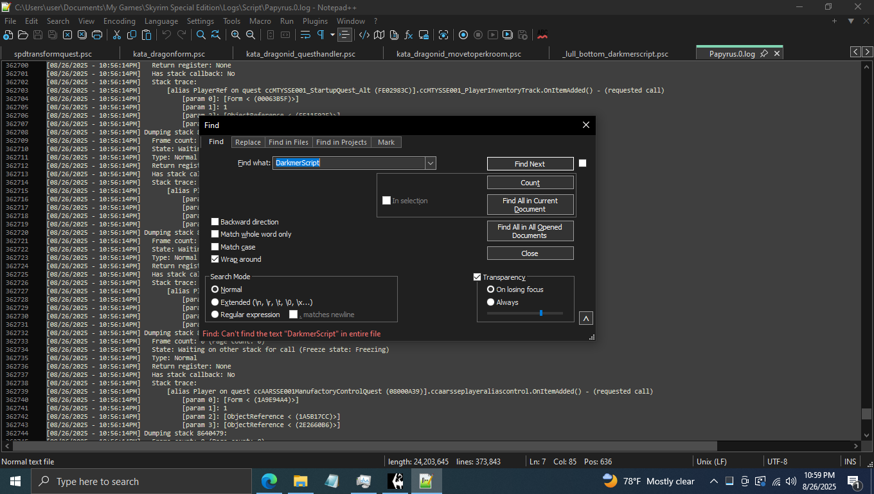This screenshot has height=494, width=874.
Task: Open Replace from the toolbar icon
Action: (216, 35)
